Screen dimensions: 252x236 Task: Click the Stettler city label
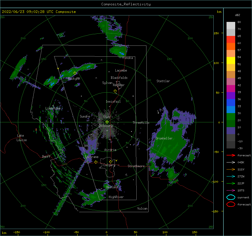point(163,81)
